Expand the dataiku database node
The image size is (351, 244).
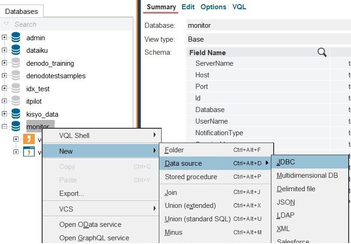point(4,50)
